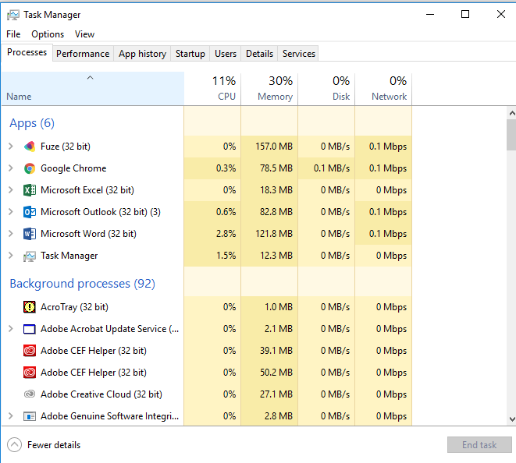
Task: Expand the Task Manager process group
Action: tap(10, 256)
